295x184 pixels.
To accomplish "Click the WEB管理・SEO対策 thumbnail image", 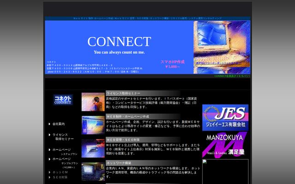I will [93, 148].
